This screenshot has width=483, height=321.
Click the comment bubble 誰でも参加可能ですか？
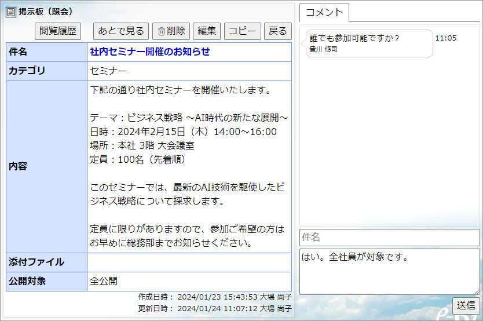[x=369, y=43]
